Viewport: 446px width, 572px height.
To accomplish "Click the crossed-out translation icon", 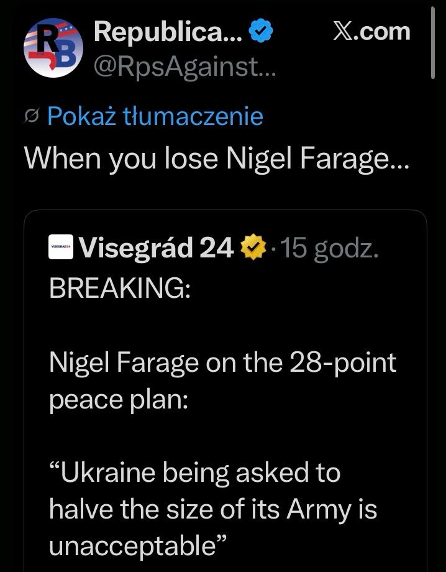I will (x=32, y=116).
